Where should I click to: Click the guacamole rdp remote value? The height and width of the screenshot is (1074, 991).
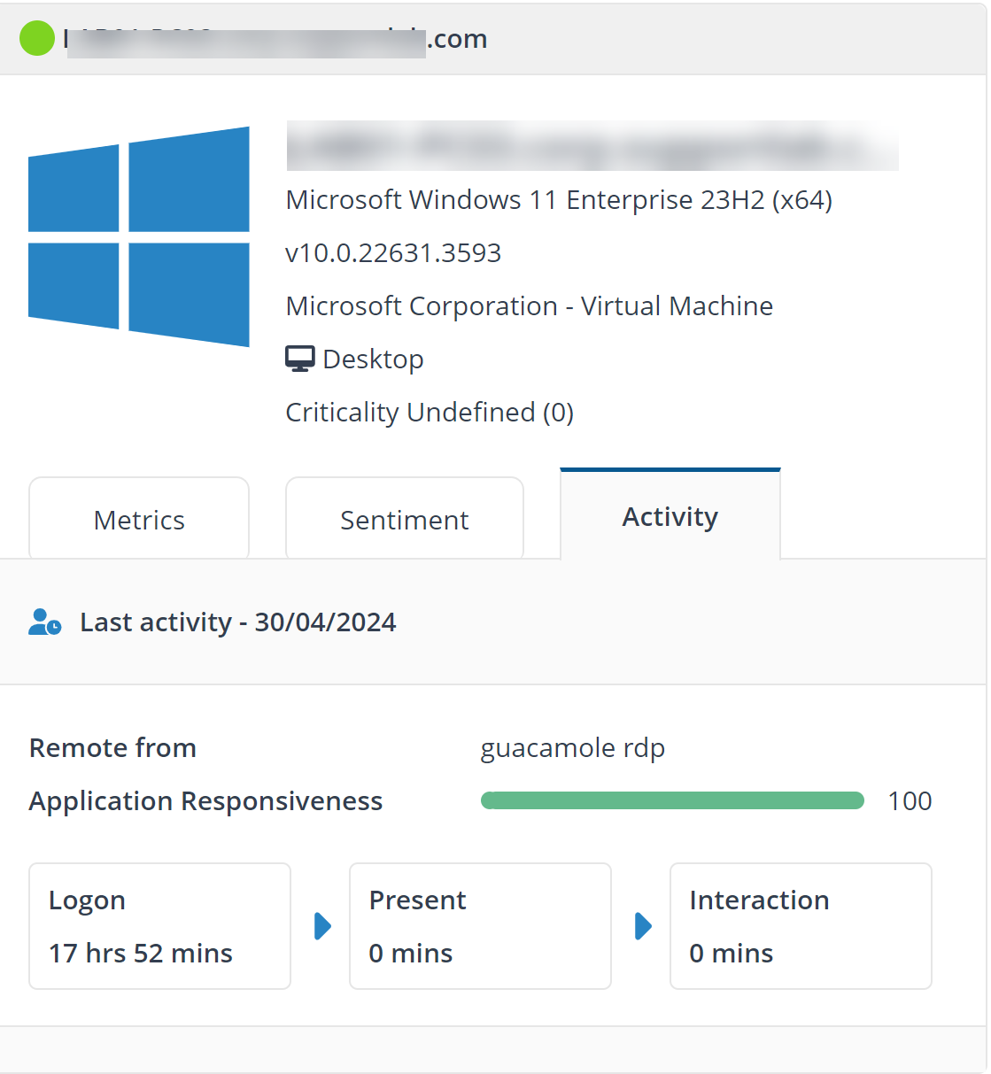click(x=572, y=748)
